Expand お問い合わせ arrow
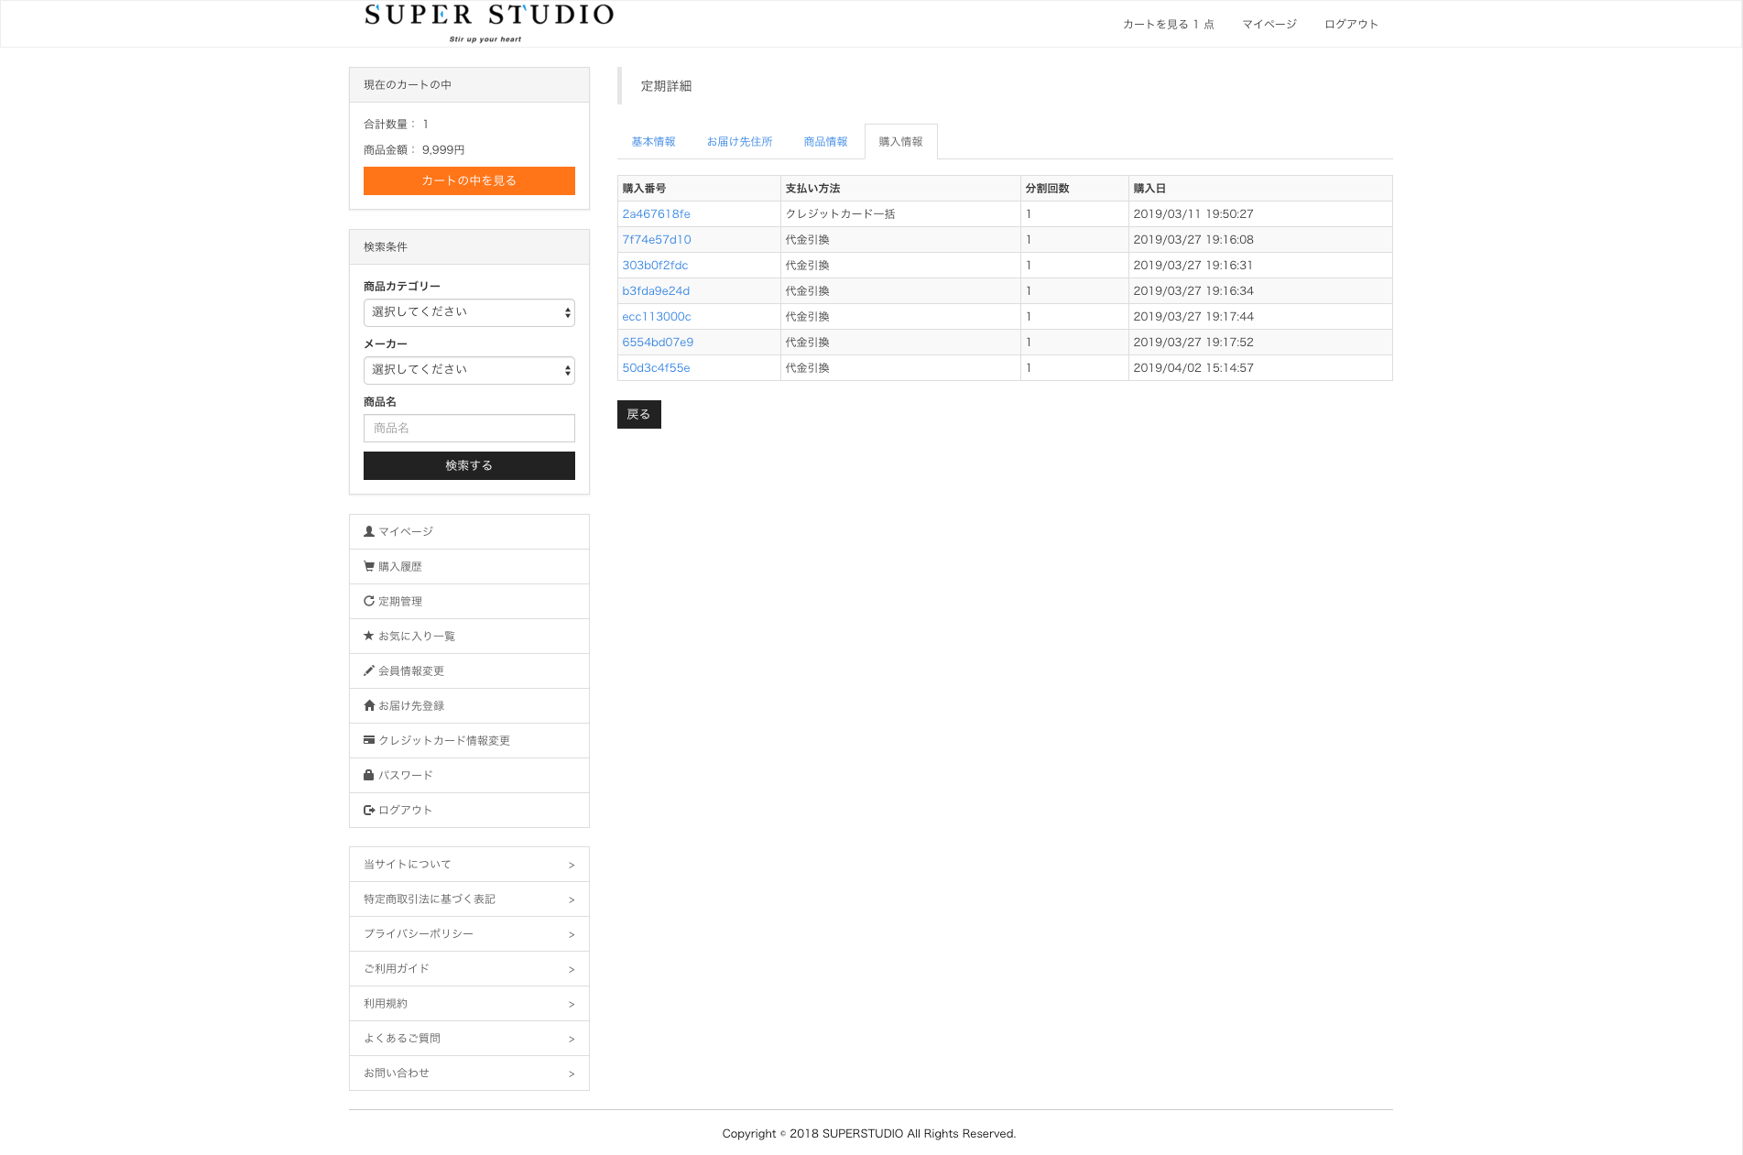1743x1155 pixels. click(x=572, y=1073)
